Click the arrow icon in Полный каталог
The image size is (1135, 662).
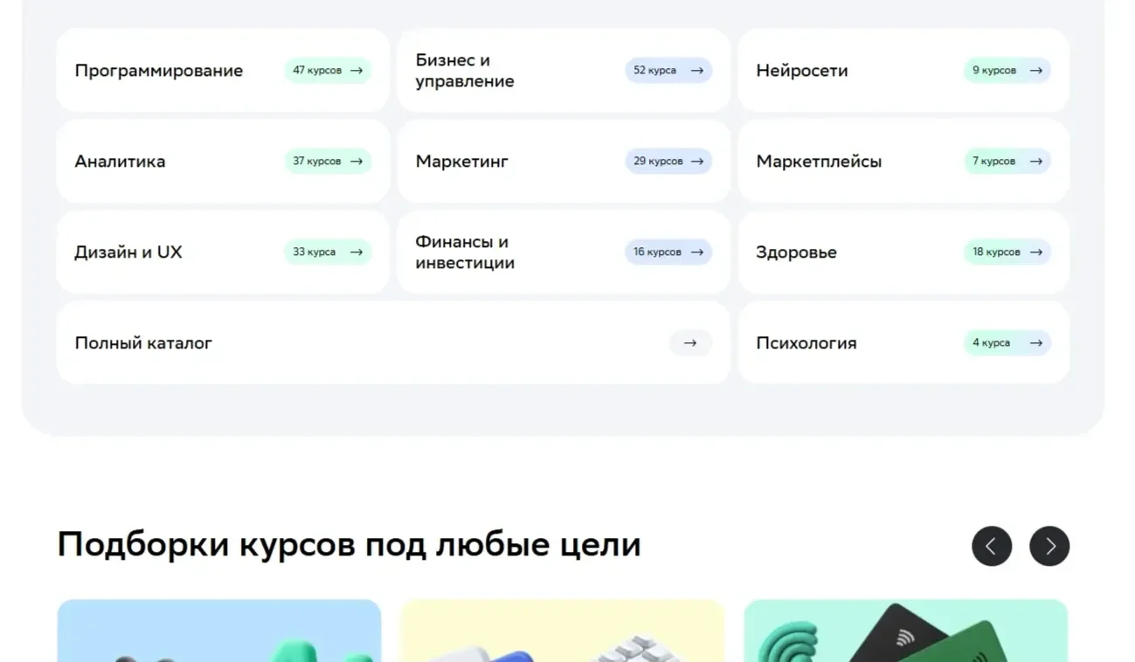point(690,343)
